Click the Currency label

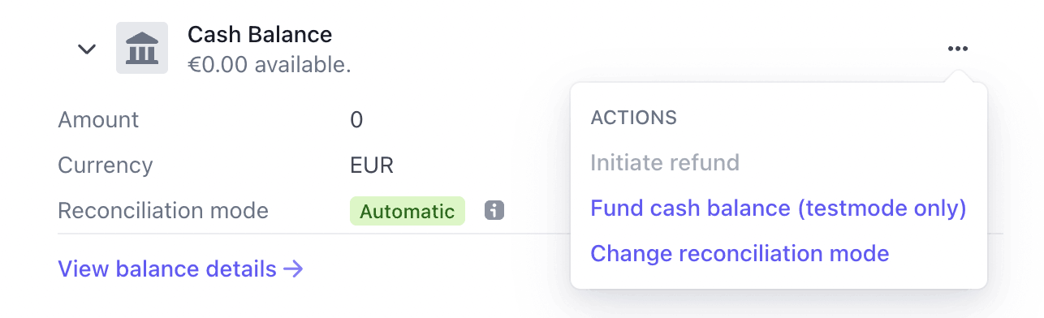point(106,165)
